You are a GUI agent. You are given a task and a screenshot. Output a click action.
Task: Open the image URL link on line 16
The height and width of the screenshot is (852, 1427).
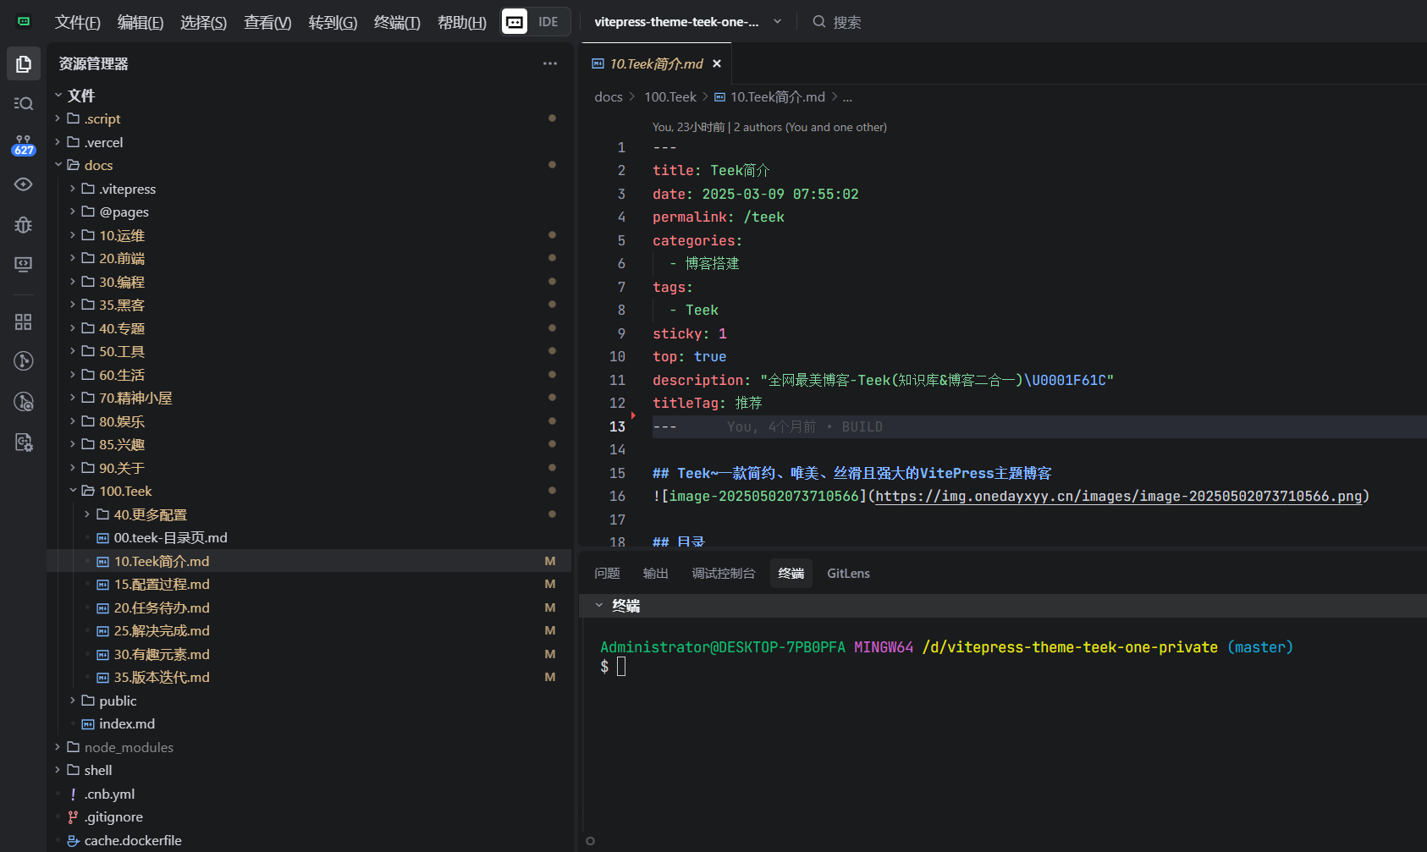pos(1119,497)
